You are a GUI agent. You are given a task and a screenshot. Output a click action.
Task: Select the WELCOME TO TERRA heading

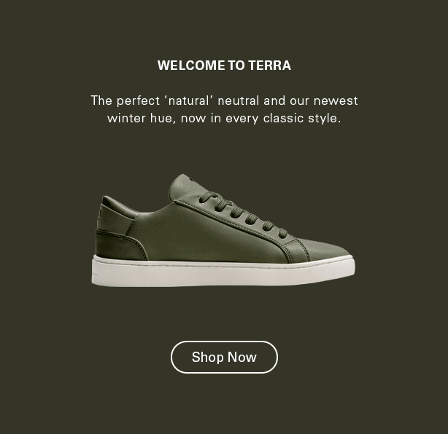tap(224, 66)
